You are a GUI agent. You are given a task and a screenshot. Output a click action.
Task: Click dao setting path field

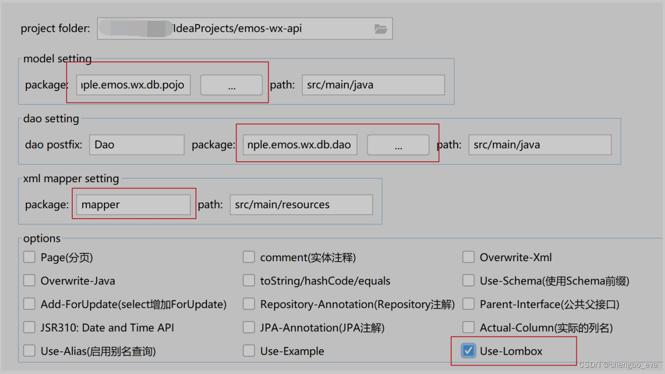click(x=540, y=145)
